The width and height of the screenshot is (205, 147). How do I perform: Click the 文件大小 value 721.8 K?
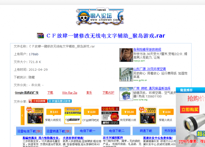pos(35,62)
